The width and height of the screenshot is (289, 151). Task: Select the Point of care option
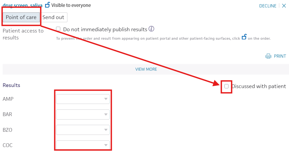point(21,17)
